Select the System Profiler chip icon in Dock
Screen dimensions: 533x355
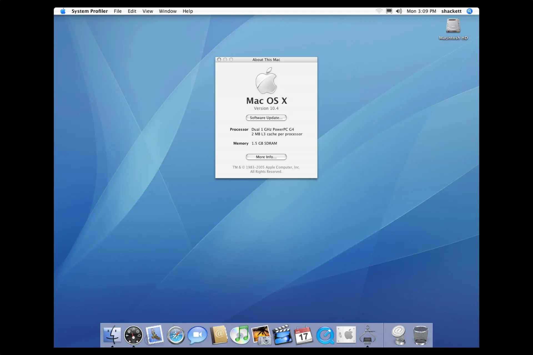pyautogui.click(x=368, y=335)
